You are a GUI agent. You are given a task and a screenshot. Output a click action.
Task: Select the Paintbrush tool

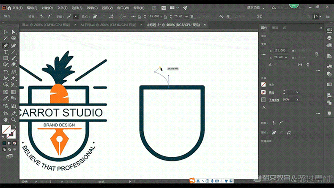(14, 58)
